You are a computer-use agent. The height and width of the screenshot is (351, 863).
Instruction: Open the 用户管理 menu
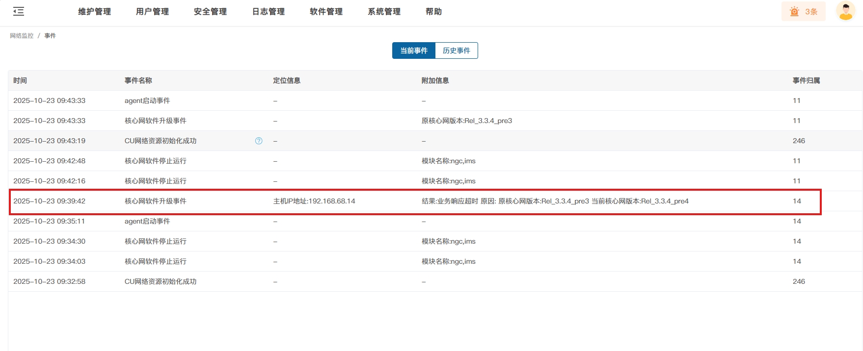pyautogui.click(x=152, y=12)
